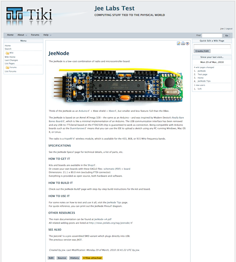Viewport: 236px width, 262px height.
Task: Follow the Xbee external link after Xbee shield
Action: coord(112,111)
